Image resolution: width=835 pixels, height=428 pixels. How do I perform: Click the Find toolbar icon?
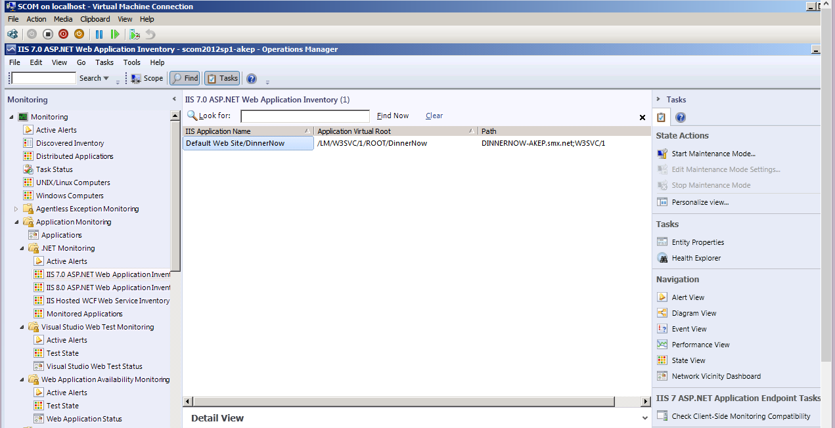pos(184,78)
